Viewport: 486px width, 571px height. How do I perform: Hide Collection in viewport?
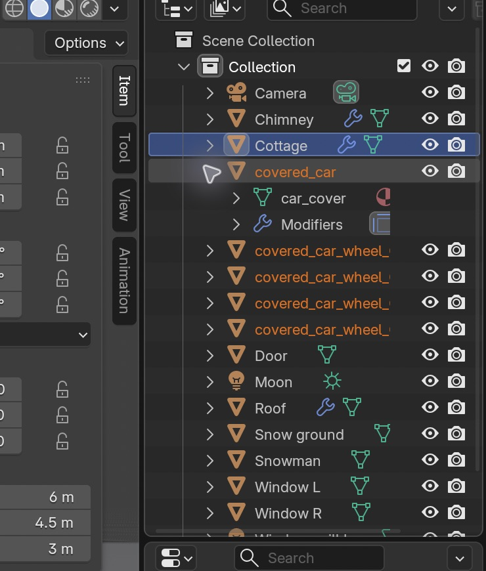click(430, 66)
